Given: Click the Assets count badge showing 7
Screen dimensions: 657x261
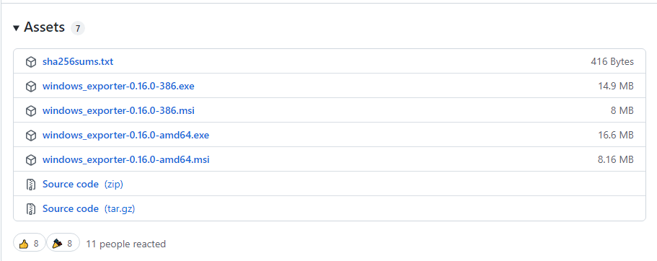Looking at the screenshot, I should 78,29.
